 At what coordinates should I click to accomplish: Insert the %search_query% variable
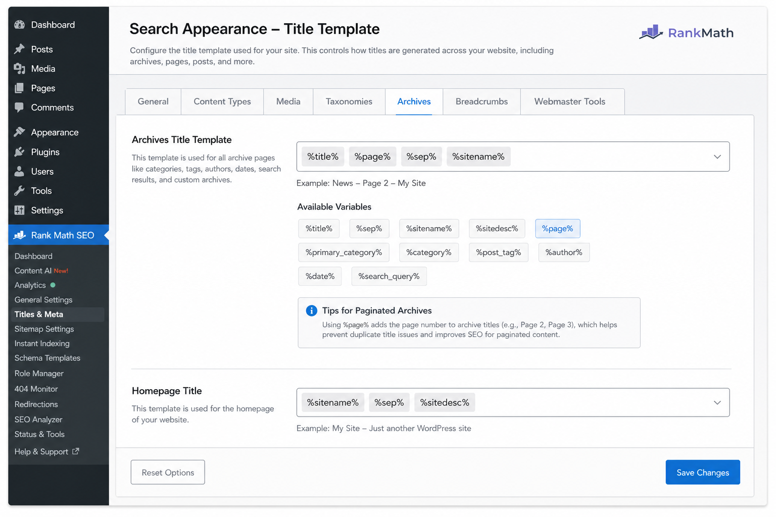[389, 276]
